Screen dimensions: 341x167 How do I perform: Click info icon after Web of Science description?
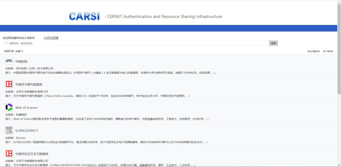click(208, 119)
